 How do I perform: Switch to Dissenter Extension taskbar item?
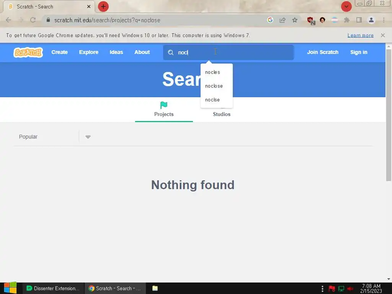point(53,288)
